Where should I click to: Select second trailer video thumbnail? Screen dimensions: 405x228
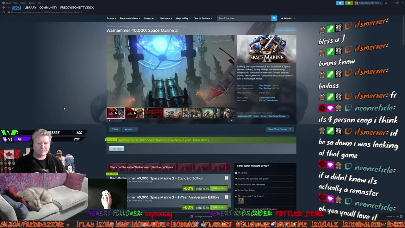(135, 113)
